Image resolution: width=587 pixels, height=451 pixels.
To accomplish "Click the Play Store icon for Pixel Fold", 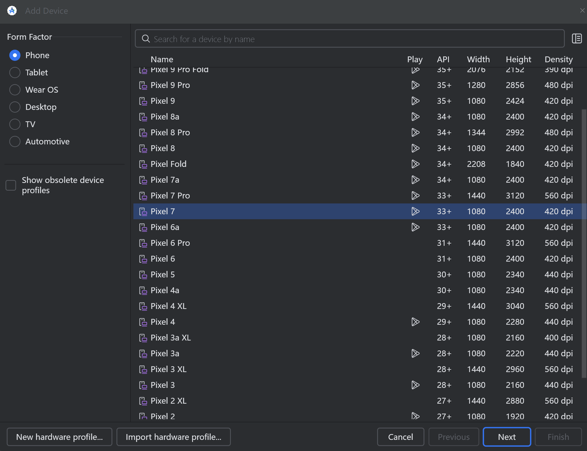I will 415,164.
